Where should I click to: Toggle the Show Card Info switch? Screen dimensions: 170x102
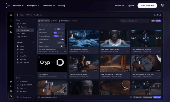(x=62, y=39)
